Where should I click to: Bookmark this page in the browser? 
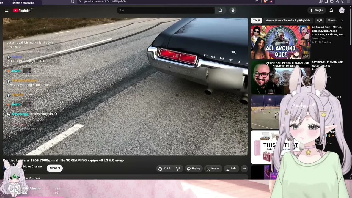(73, 1)
